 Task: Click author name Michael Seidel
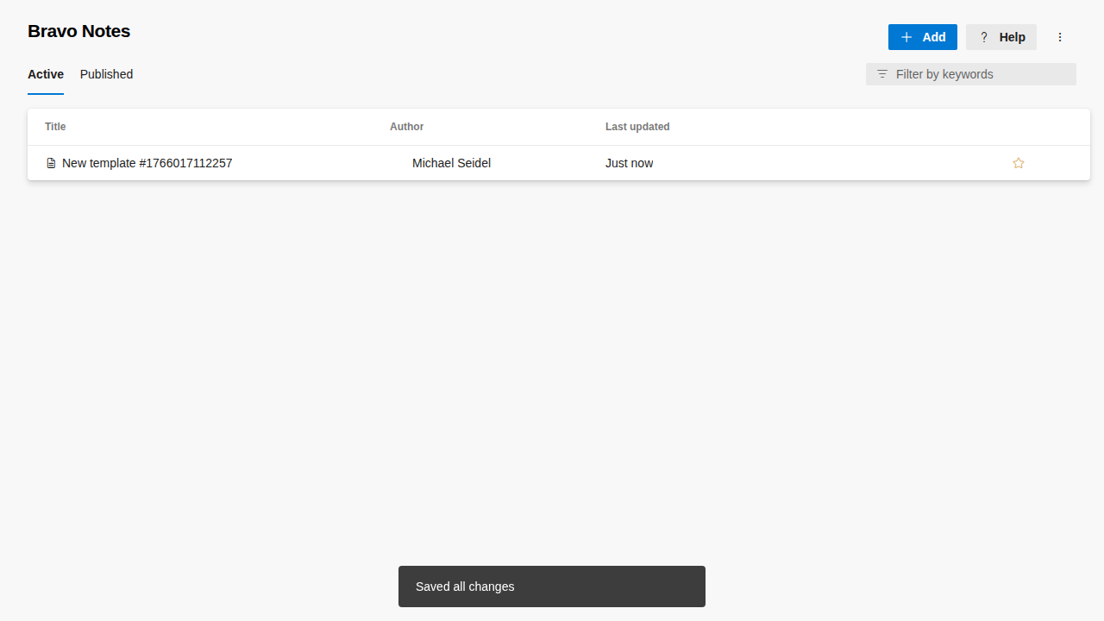451,163
